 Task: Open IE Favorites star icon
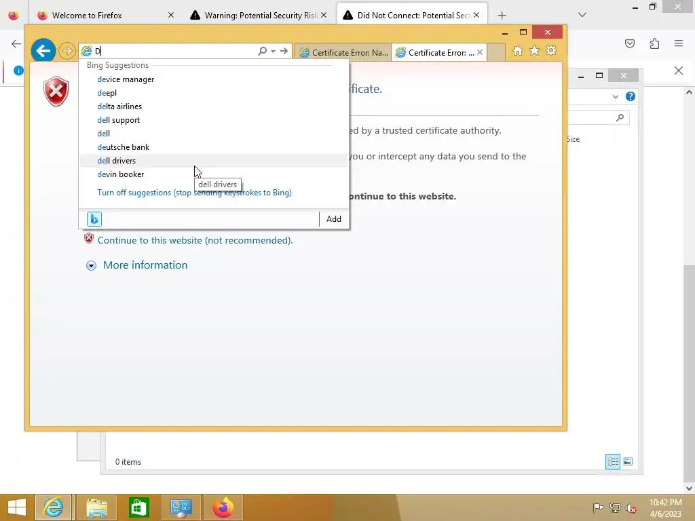(534, 50)
